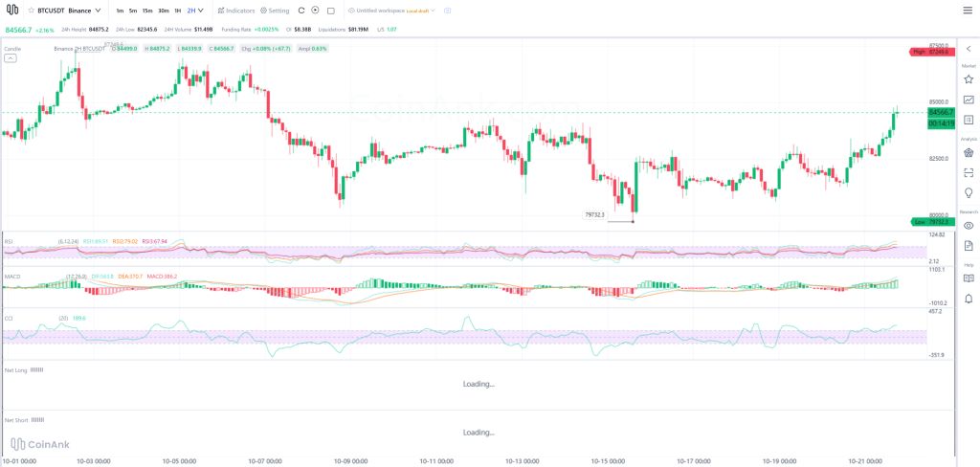This screenshot has width=980, height=467.
Task: Select the 30m timeframe
Action: [163, 11]
